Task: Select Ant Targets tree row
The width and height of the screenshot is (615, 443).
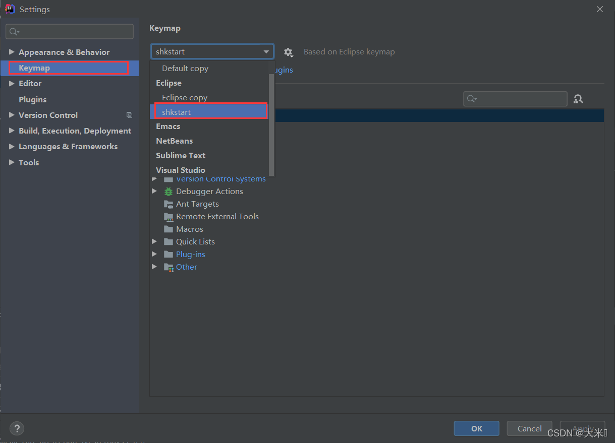Action: click(377, 204)
